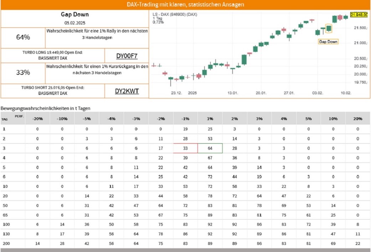Select the -20% column header

pyautogui.click(x=37, y=119)
